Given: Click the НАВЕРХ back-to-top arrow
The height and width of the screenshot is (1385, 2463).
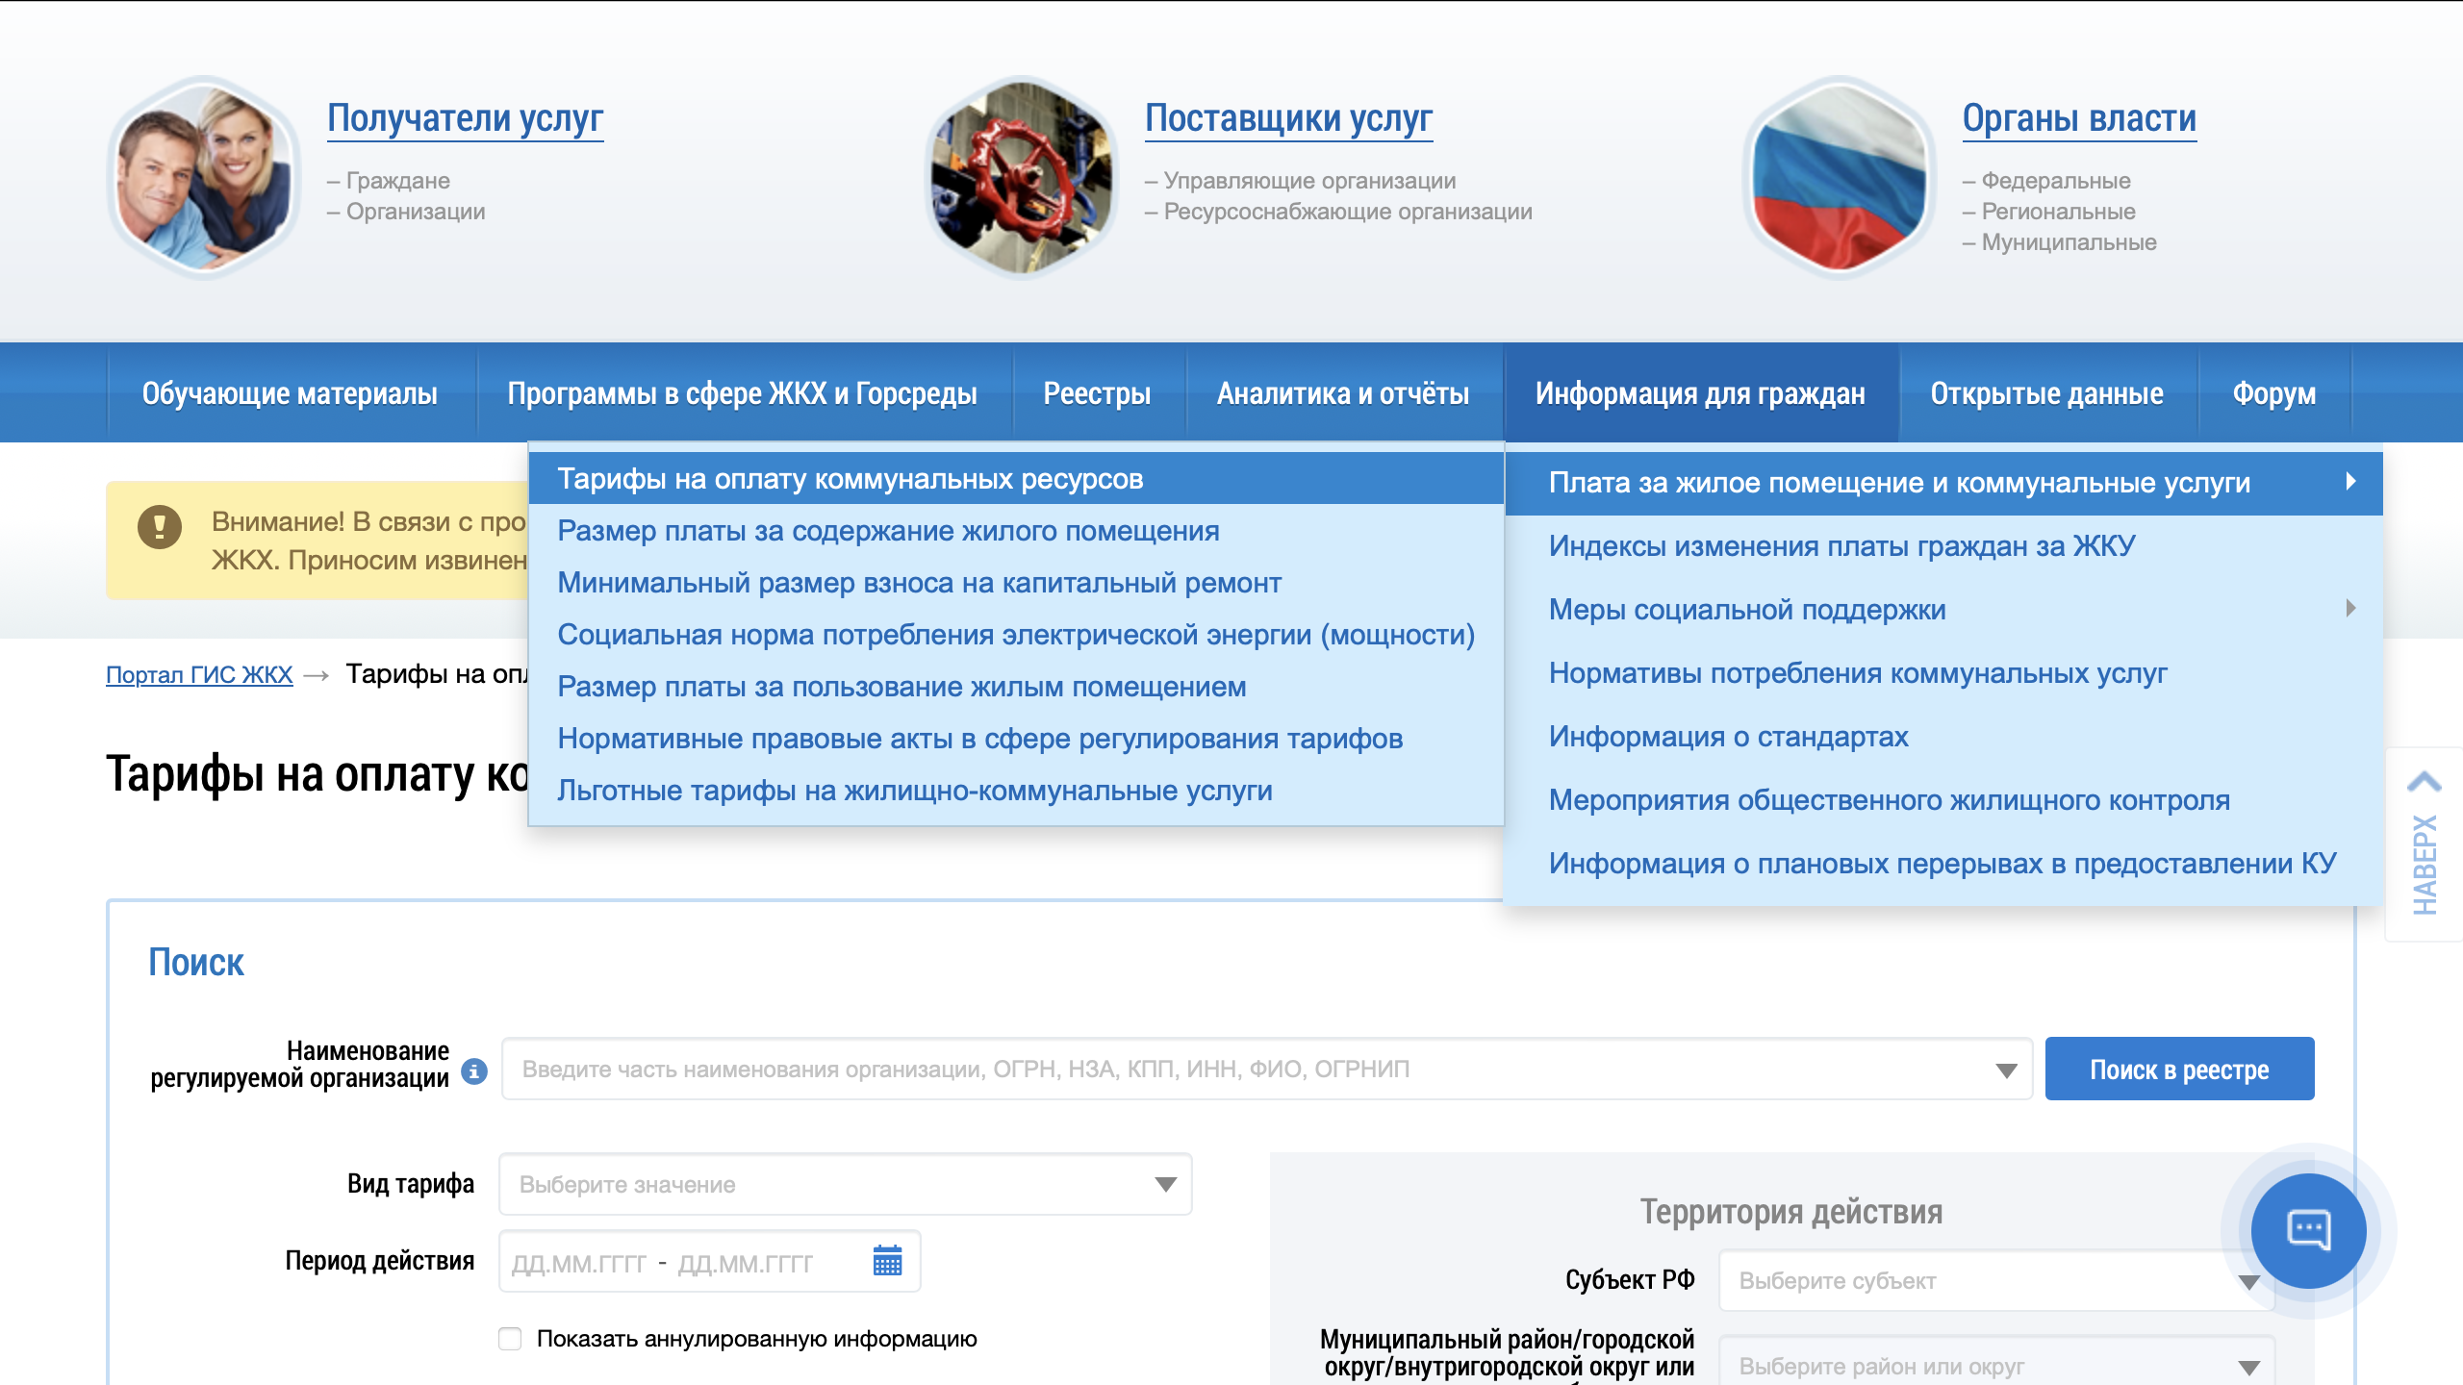Looking at the screenshot, I should tap(2425, 844).
